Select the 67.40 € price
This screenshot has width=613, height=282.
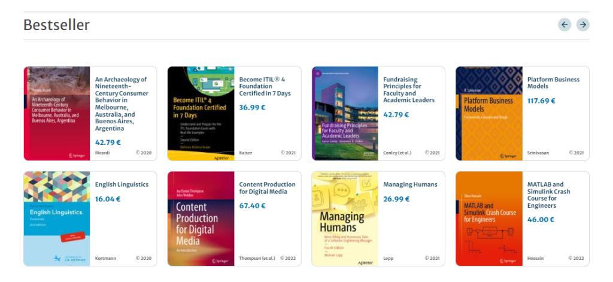click(253, 205)
